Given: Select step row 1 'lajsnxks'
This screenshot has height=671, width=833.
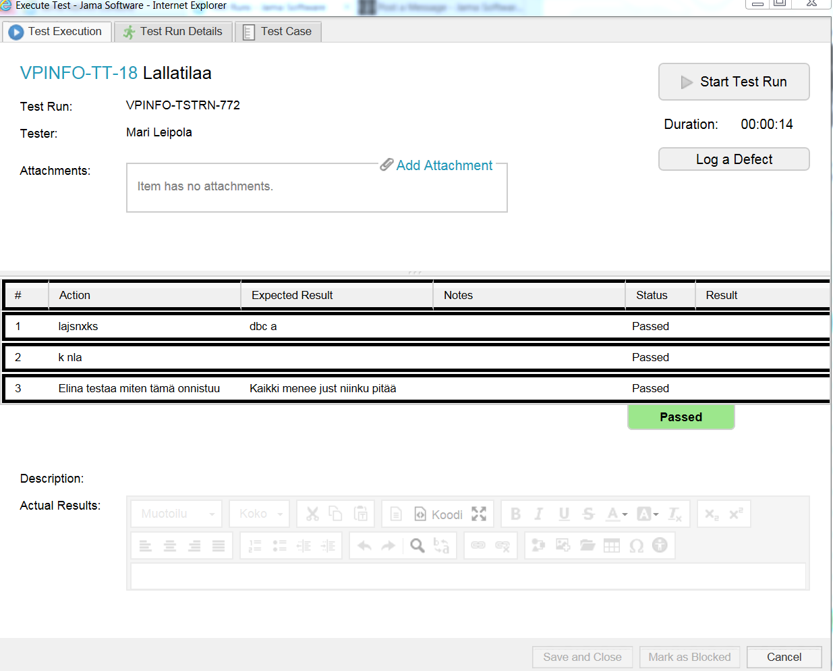Looking at the screenshot, I should pyautogui.click(x=416, y=326).
